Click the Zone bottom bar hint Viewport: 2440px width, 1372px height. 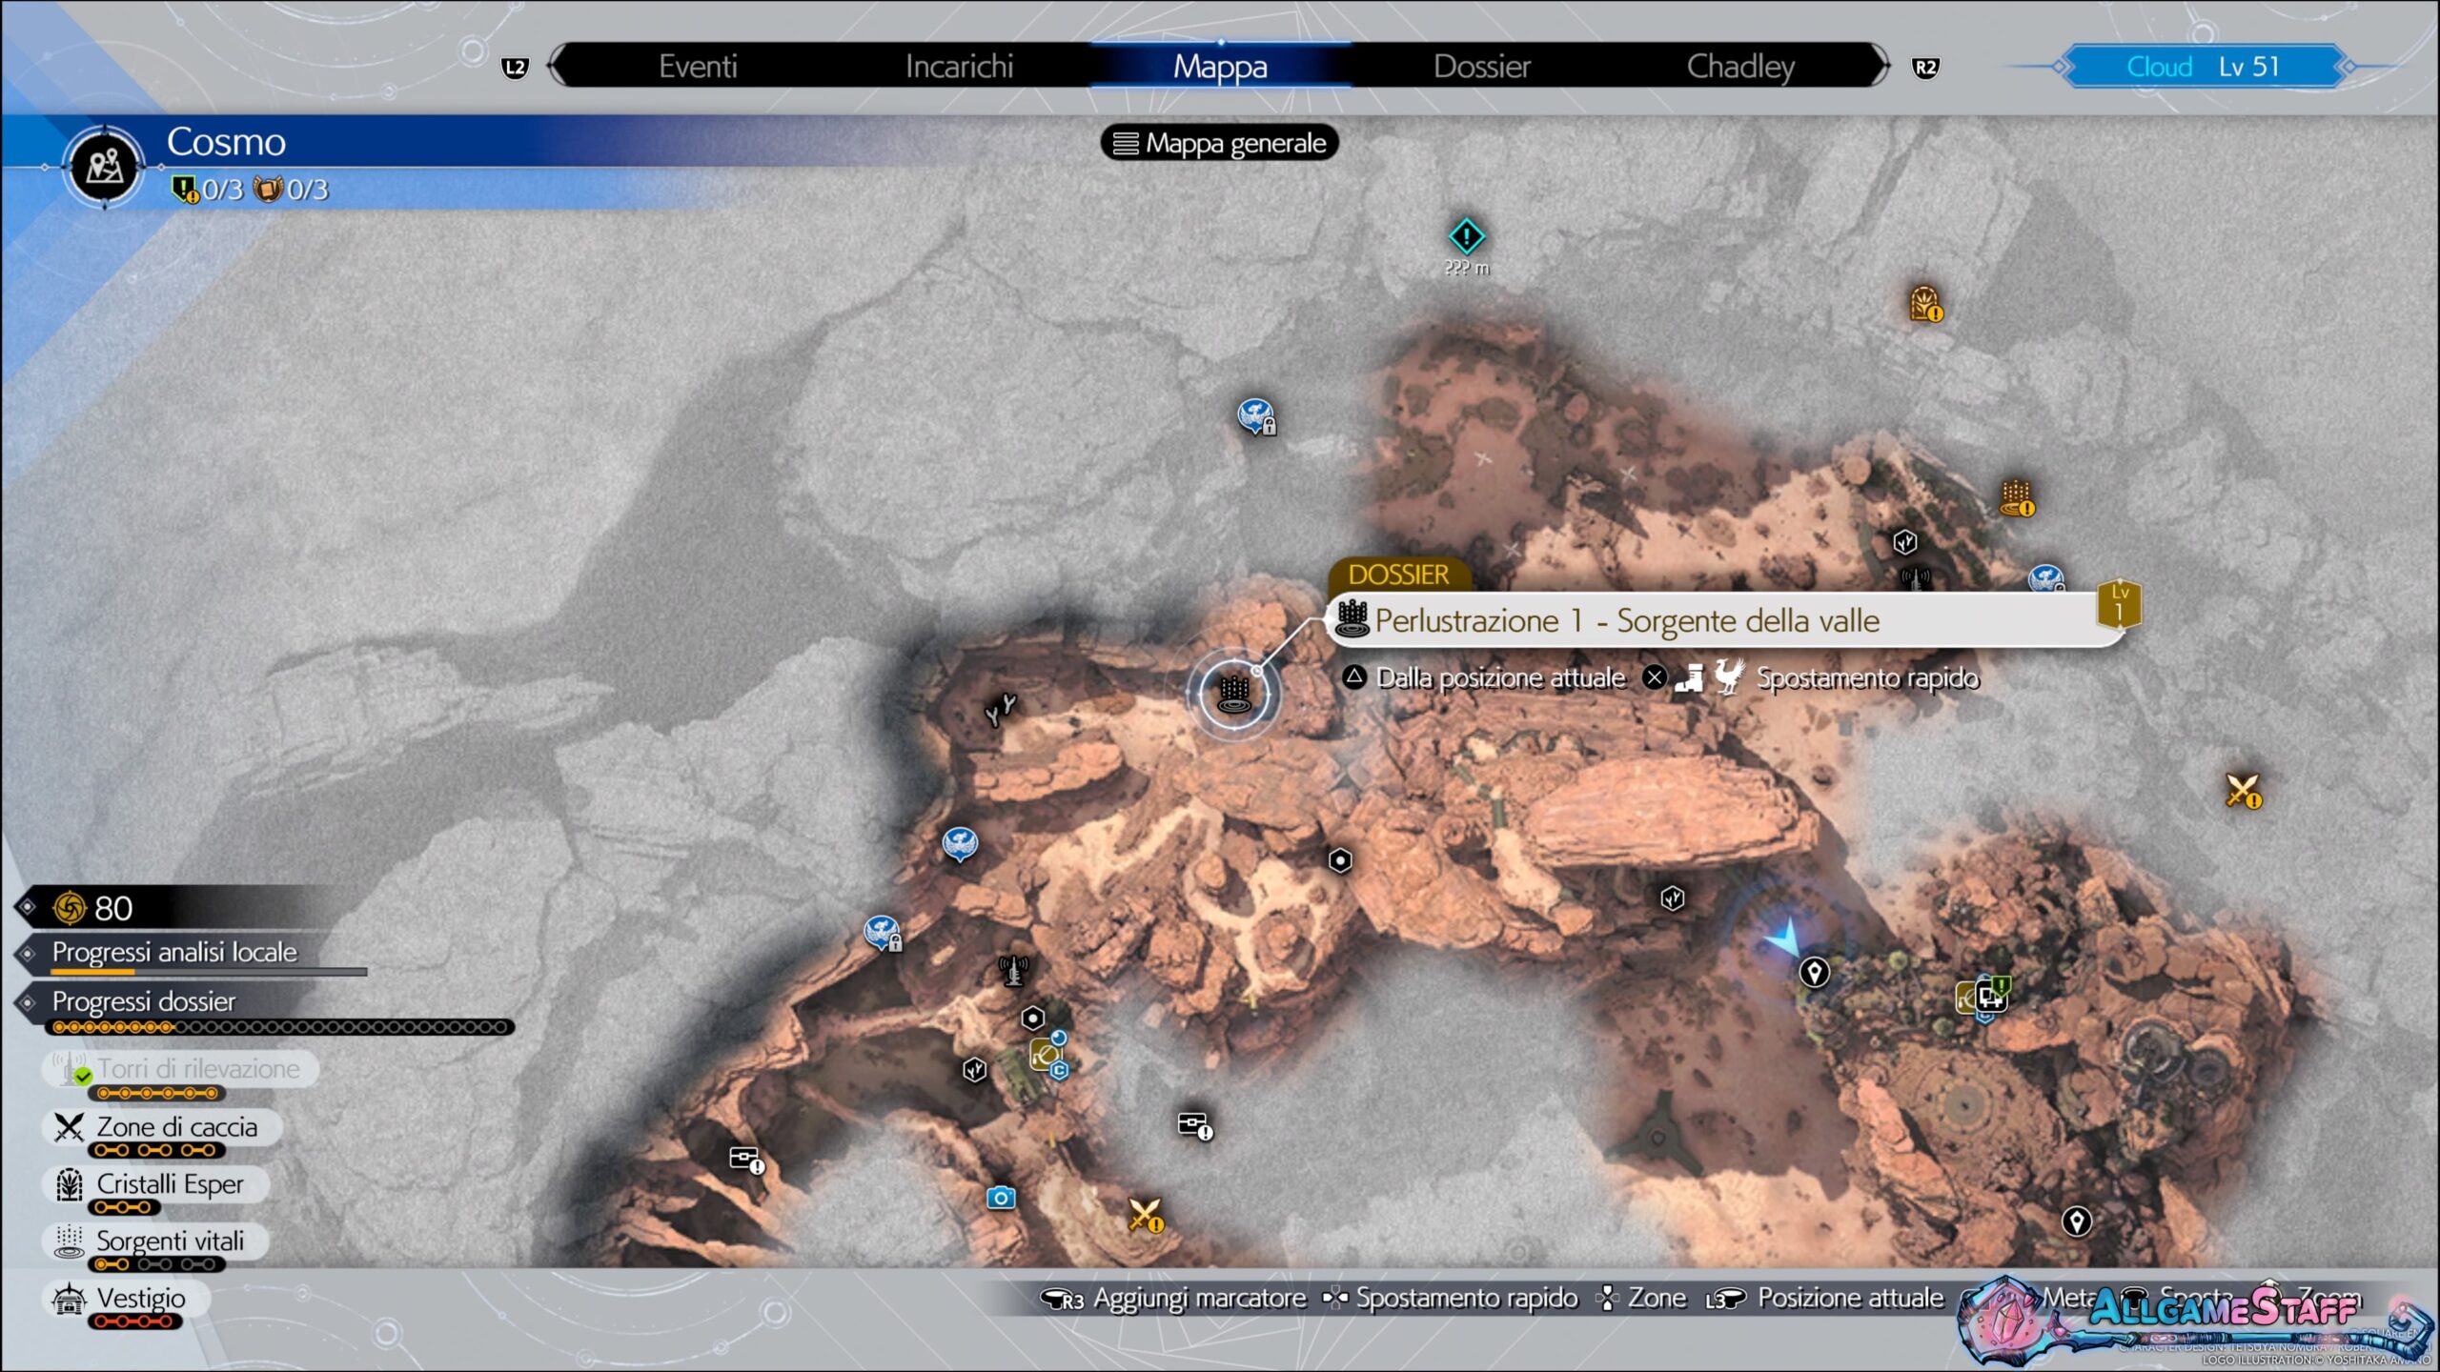pos(1643,1299)
